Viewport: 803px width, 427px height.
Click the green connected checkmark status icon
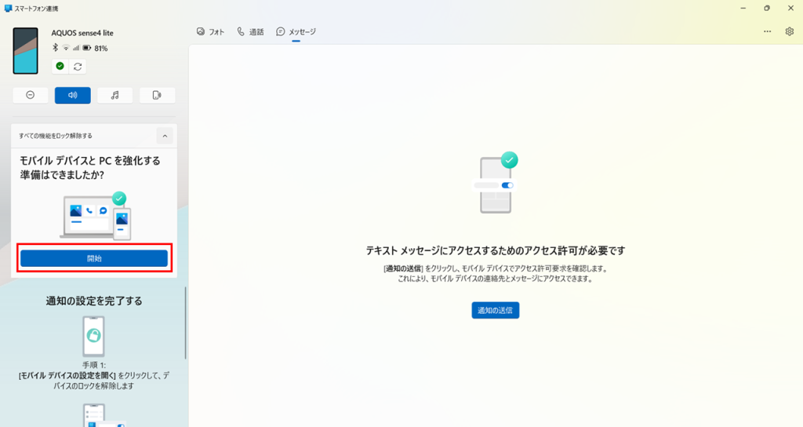coord(60,66)
